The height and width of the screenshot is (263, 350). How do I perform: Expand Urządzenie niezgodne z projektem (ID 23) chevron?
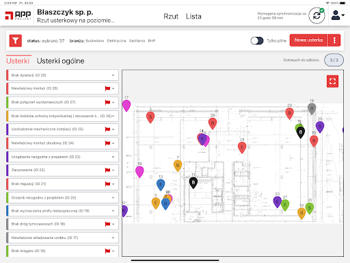pos(113,157)
